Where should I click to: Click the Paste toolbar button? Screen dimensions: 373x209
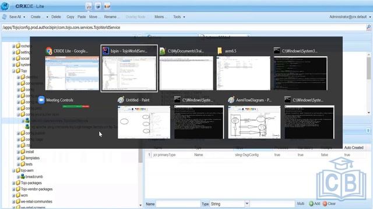click(82, 17)
